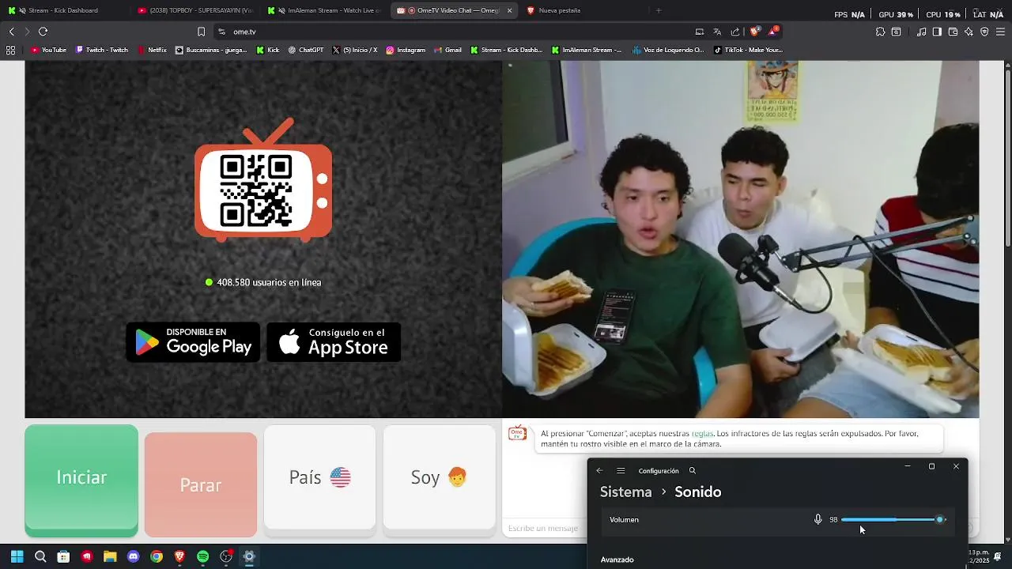
Task: Open ChatGPT bookmark
Action: 306,50
